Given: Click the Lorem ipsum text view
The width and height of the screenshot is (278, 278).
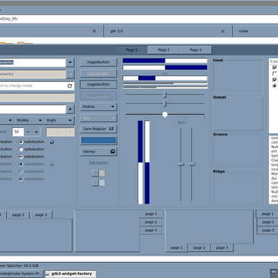Looking at the screenshot, I should pos(273,170).
